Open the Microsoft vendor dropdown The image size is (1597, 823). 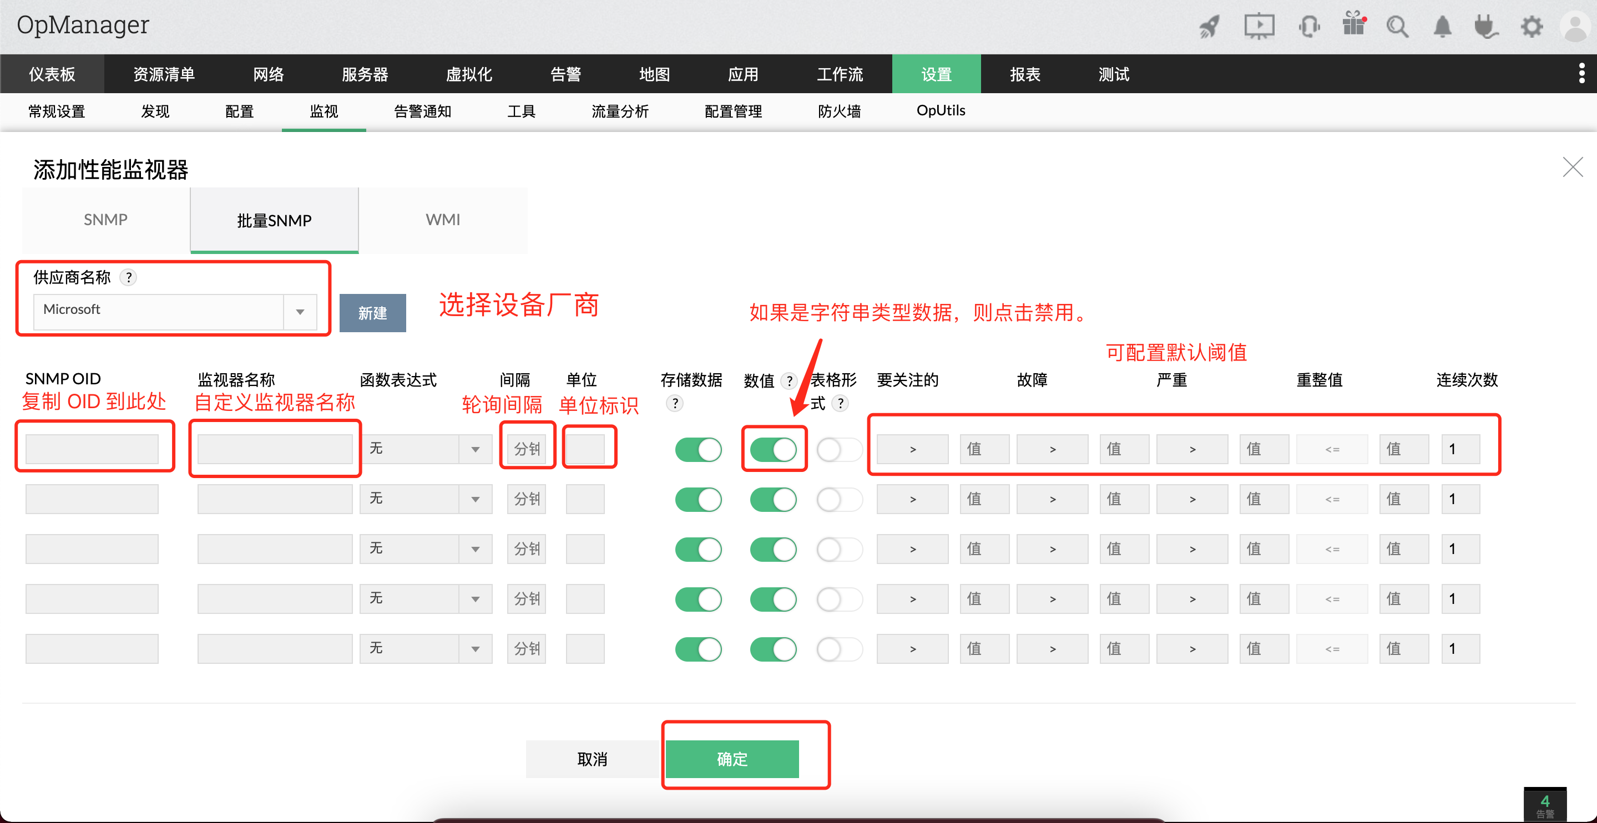coord(175,311)
